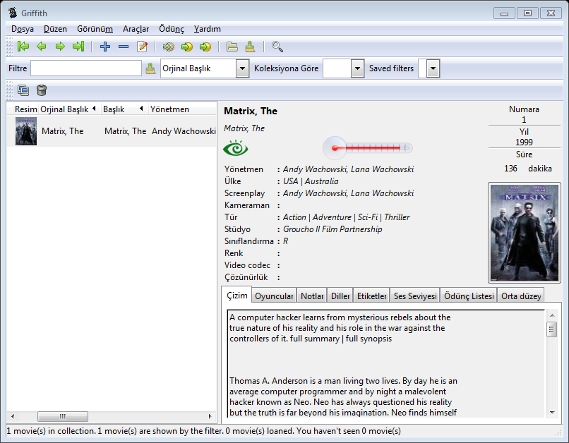Go to the first movie record

pyautogui.click(x=23, y=47)
